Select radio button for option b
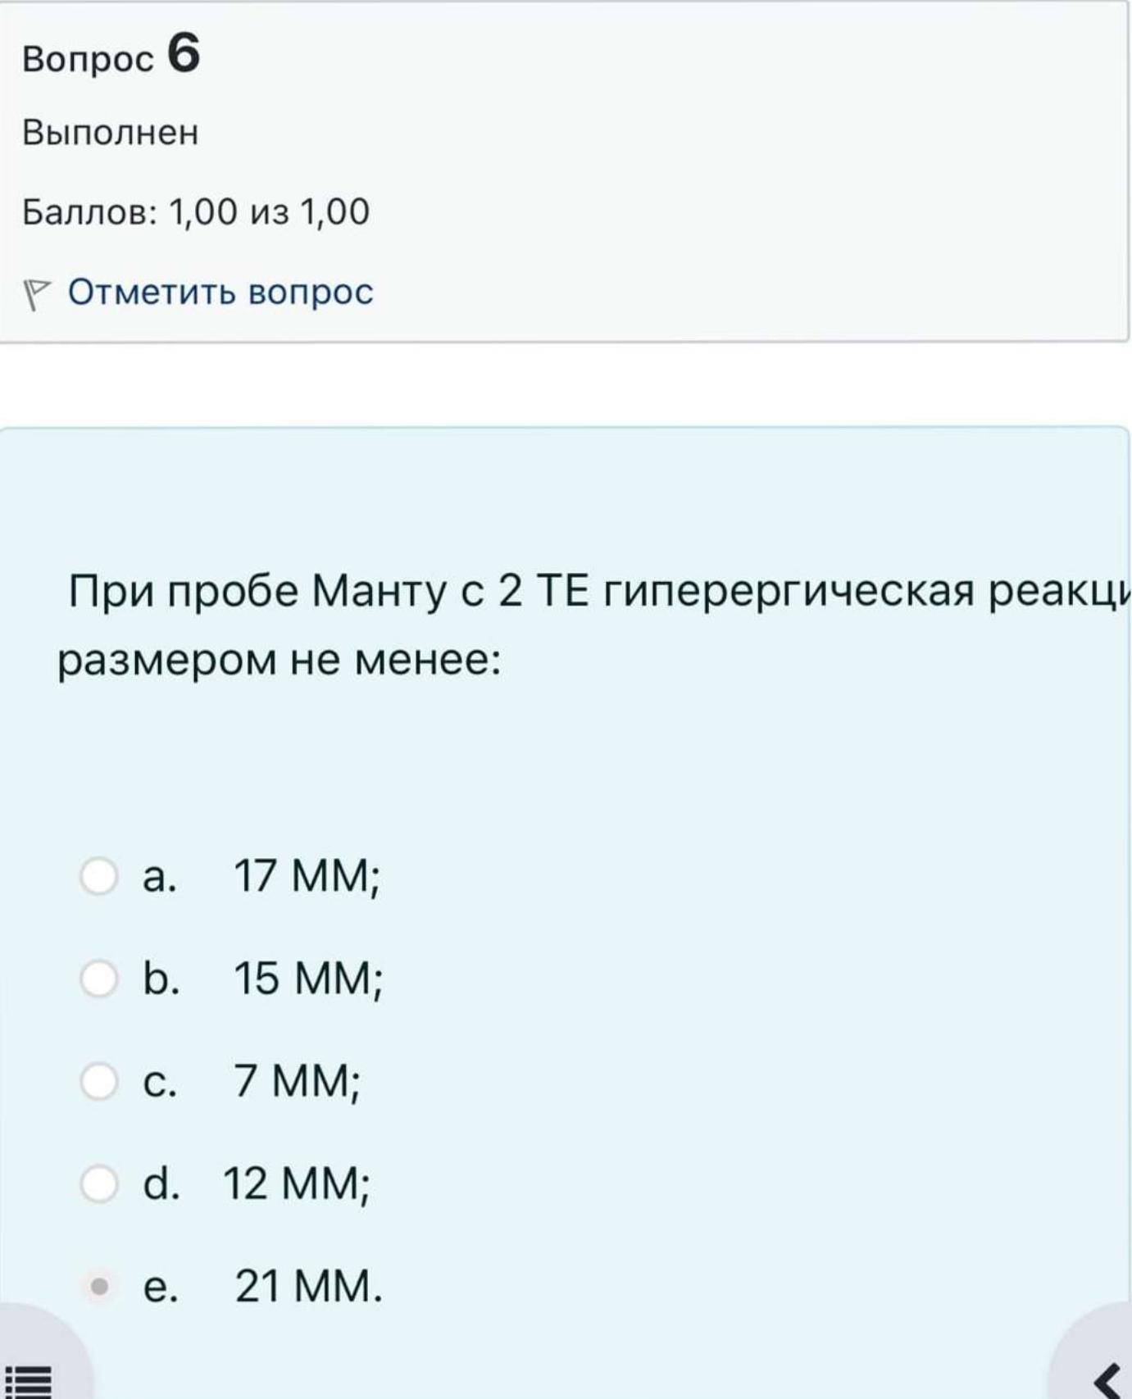This screenshot has height=1399, width=1132. 99,978
